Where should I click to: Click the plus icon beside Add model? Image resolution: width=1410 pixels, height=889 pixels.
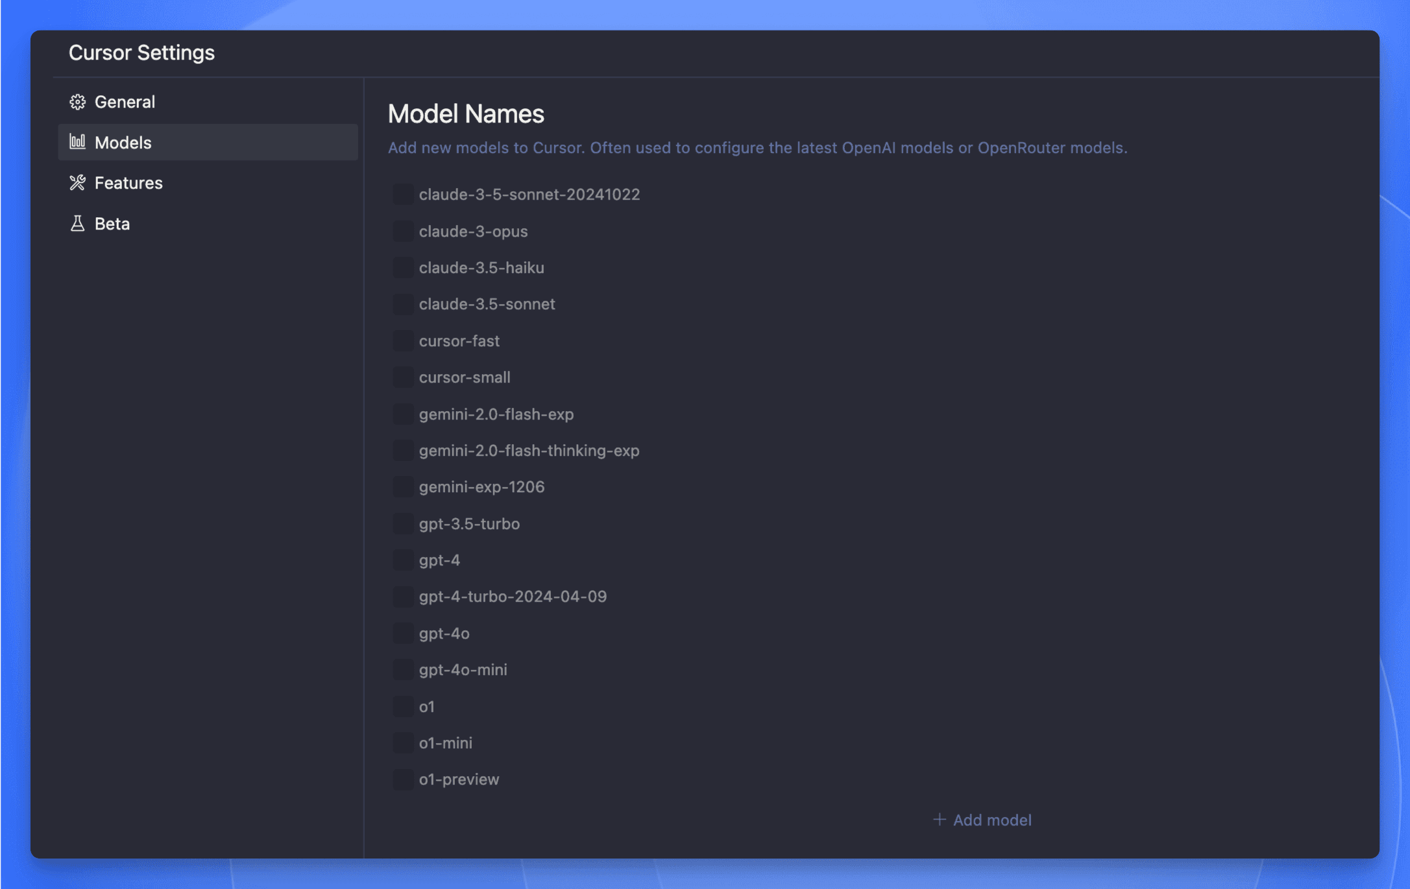click(x=939, y=820)
